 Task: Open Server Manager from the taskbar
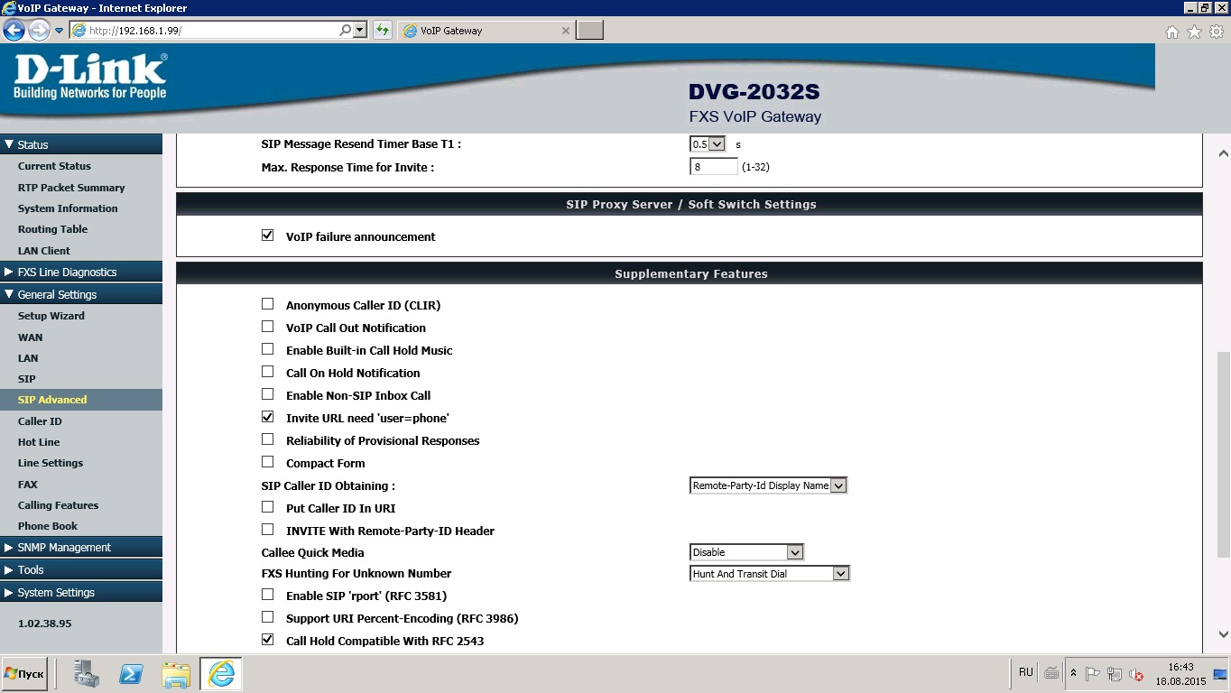click(87, 674)
